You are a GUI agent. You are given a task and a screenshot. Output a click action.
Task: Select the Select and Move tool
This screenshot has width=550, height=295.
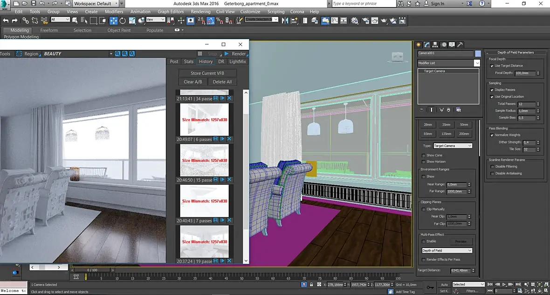[x=113, y=20]
